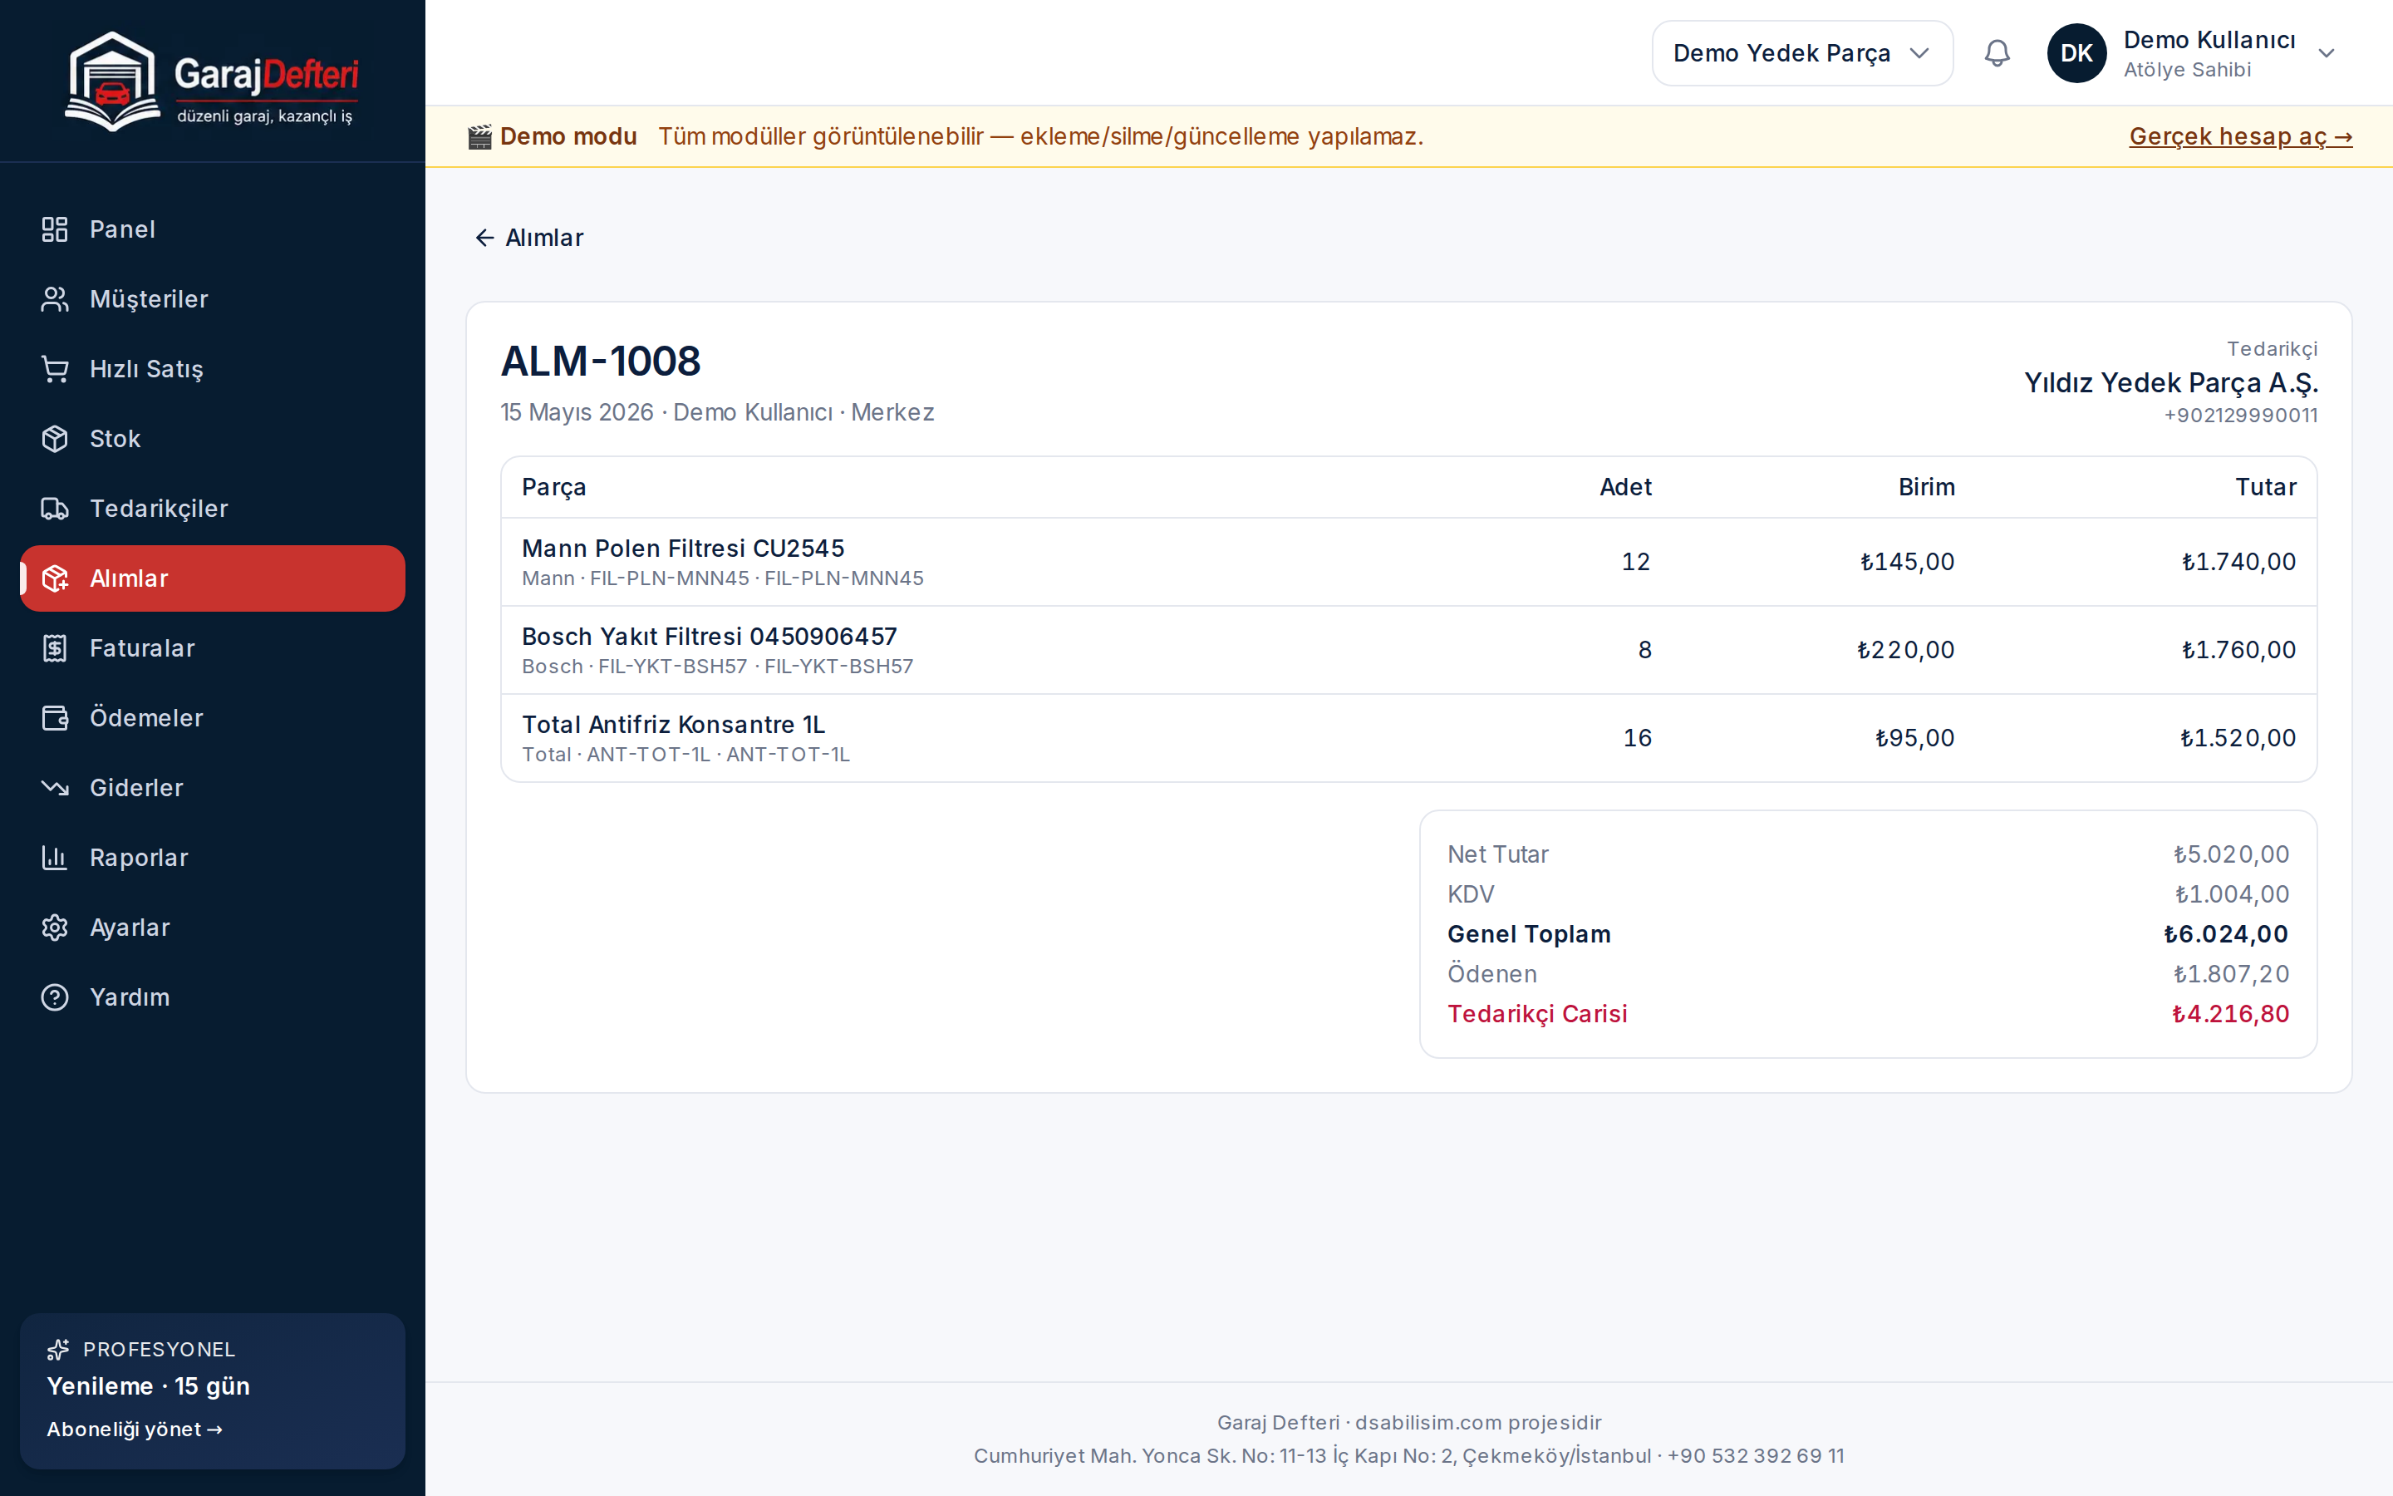This screenshot has width=2393, height=1496.
Task: Click the Raporlar bar chart icon
Action: (x=54, y=858)
